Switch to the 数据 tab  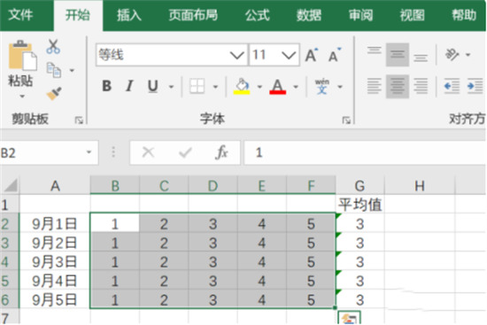pyautogui.click(x=309, y=14)
